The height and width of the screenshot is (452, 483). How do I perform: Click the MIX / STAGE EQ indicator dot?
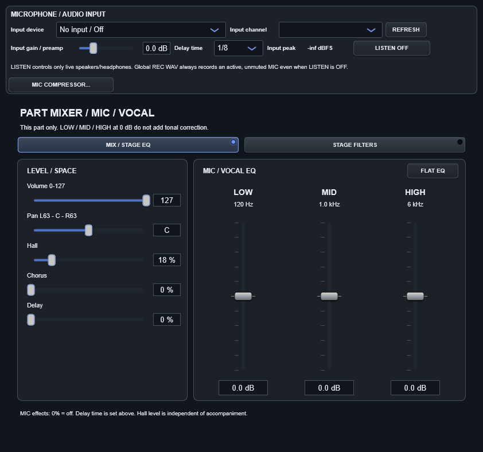point(233,142)
